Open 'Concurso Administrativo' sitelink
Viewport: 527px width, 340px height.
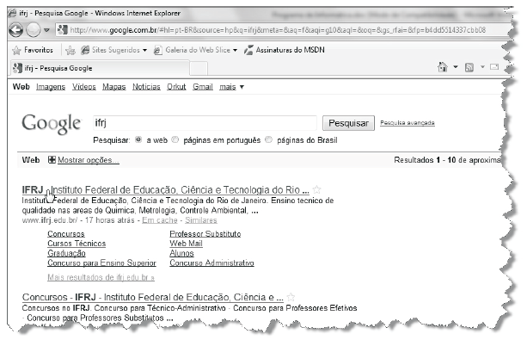click(211, 263)
